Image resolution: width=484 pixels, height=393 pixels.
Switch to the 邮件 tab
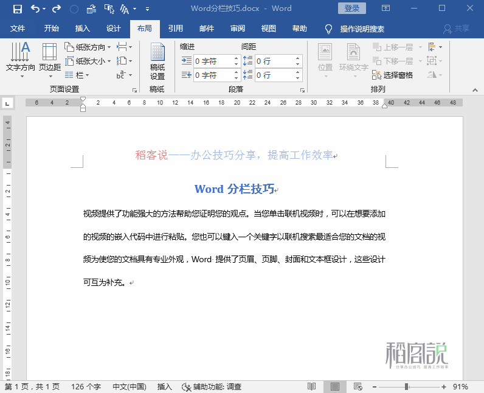pos(207,29)
